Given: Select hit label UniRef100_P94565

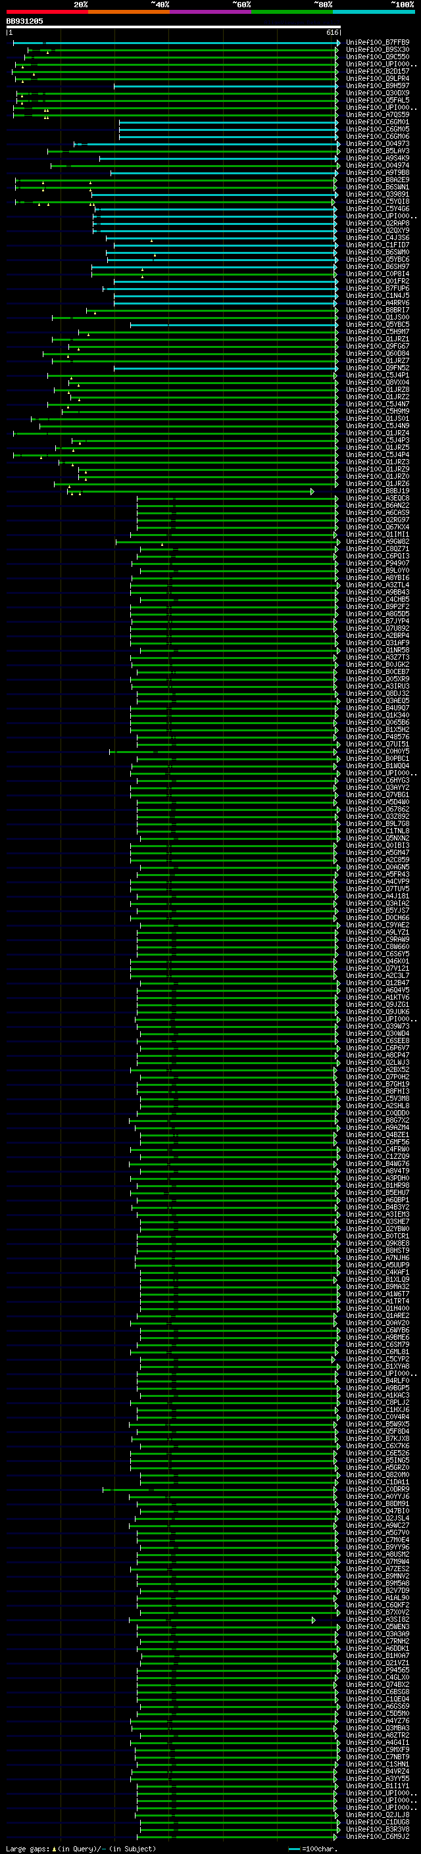Looking at the screenshot, I should [x=378, y=1670].
